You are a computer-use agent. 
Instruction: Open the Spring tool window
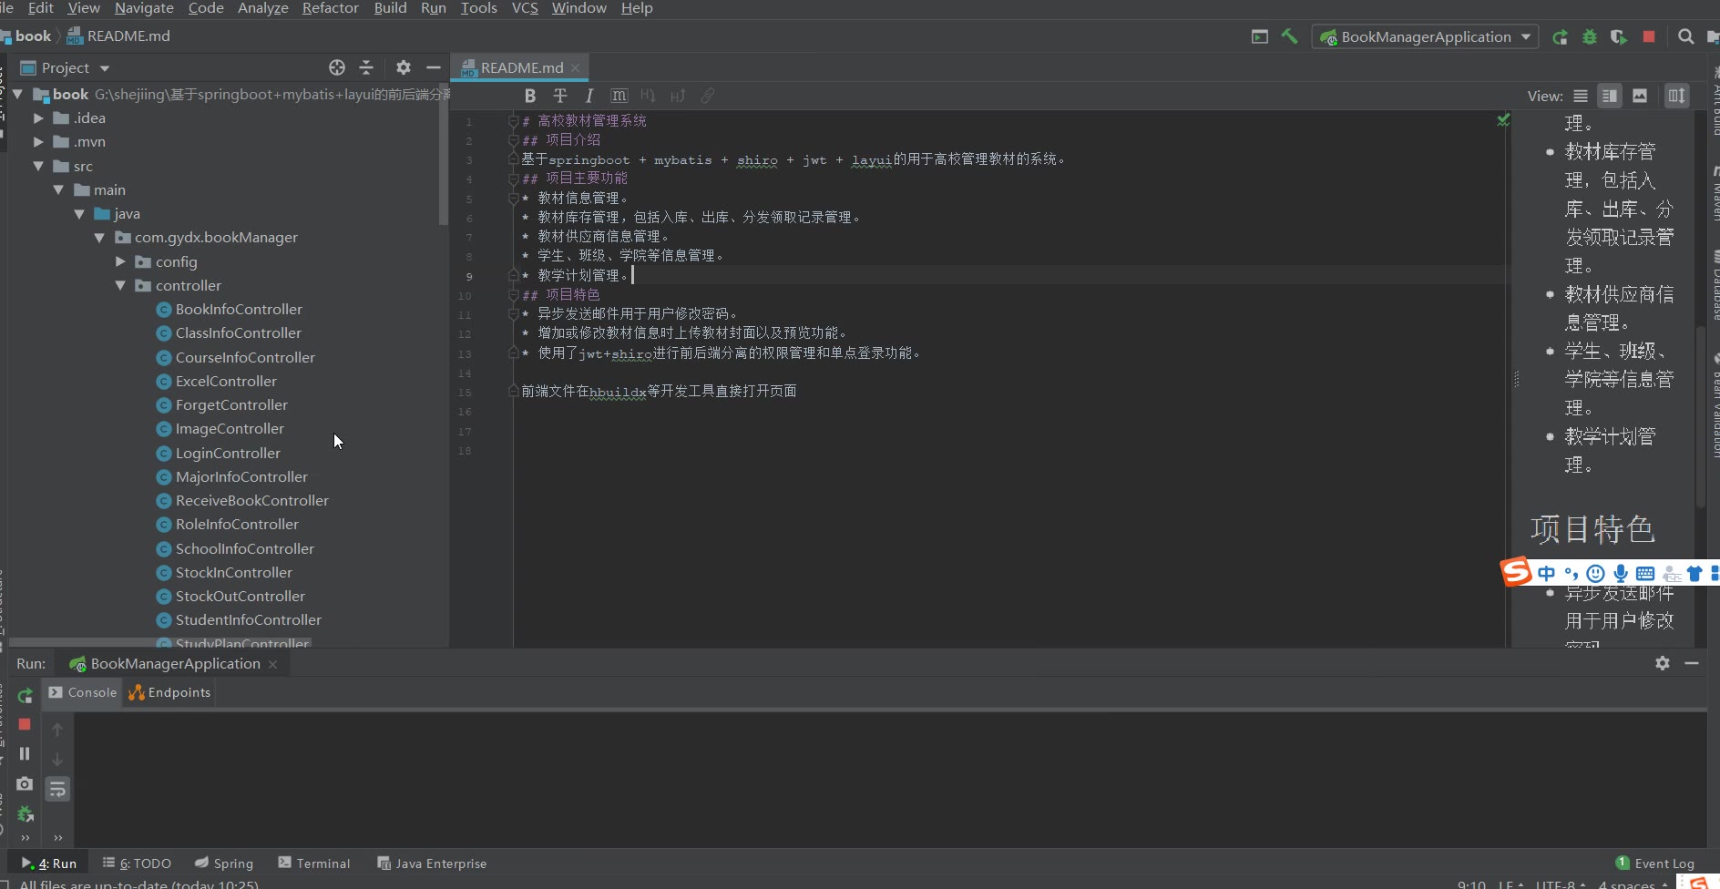[x=224, y=863]
